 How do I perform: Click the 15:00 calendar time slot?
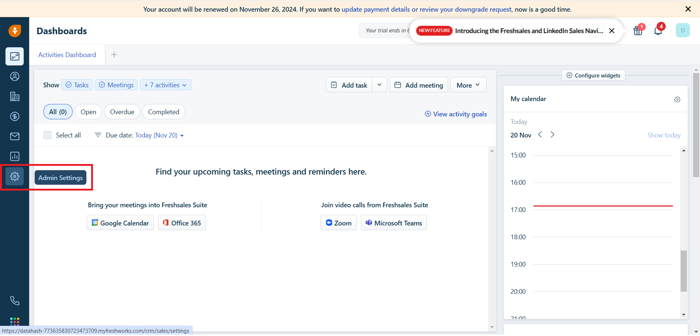point(603,155)
